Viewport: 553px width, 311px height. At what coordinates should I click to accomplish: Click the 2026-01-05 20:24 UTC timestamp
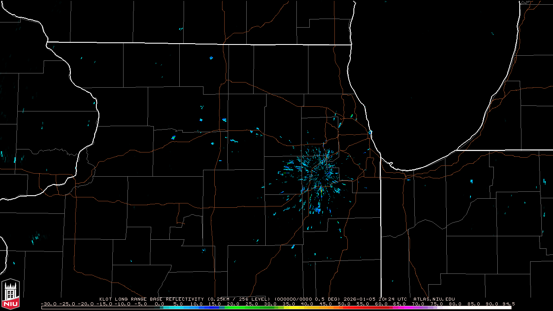click(x=377, y=299)
